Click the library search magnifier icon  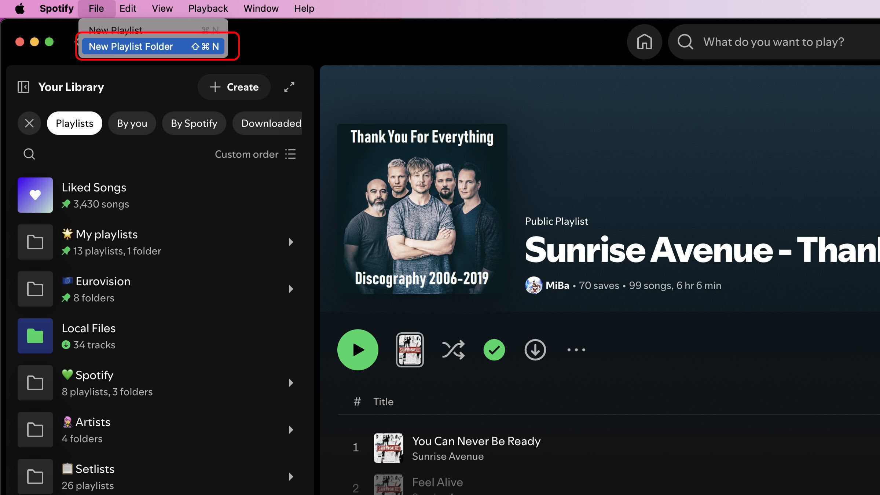click(x=29, y=154)
